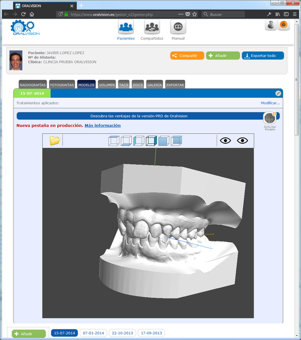Toggle the left eye visibility icon

click(225, 141)
